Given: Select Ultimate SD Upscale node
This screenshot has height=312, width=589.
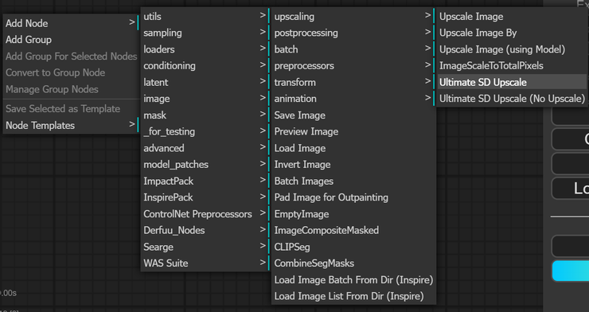Looking at the screenshot, I should 512,82.
